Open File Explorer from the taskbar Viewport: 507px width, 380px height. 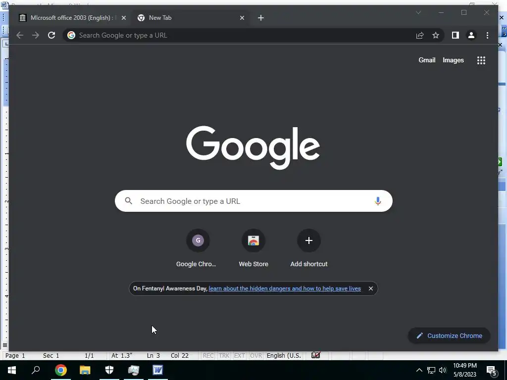click(85, 370)
